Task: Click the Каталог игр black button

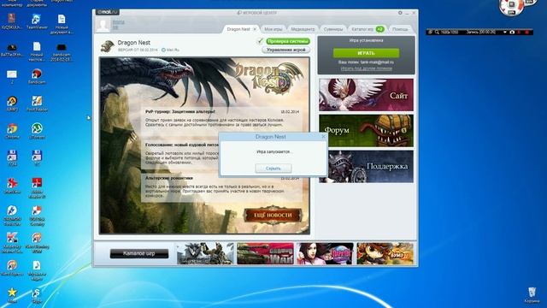Action: [139, 253]
